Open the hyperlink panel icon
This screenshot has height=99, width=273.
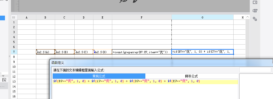(255, 19)
